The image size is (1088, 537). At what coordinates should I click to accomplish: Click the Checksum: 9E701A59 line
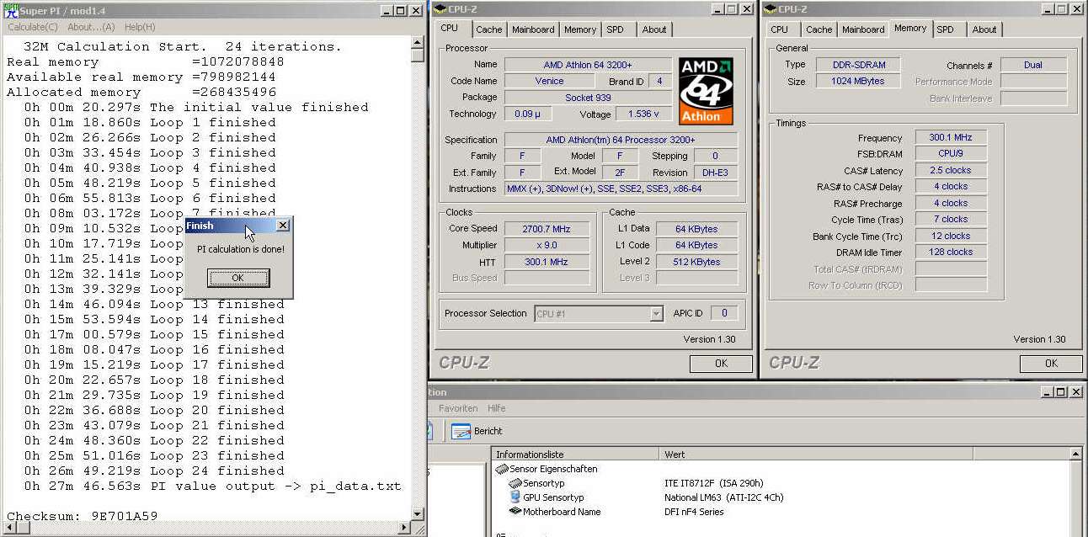[82, 515]
